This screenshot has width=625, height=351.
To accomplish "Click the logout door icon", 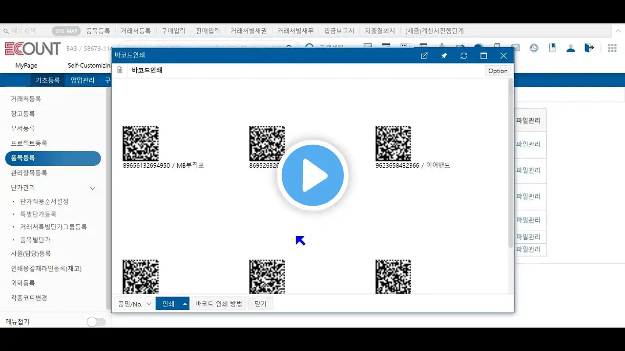I will 589,48.
